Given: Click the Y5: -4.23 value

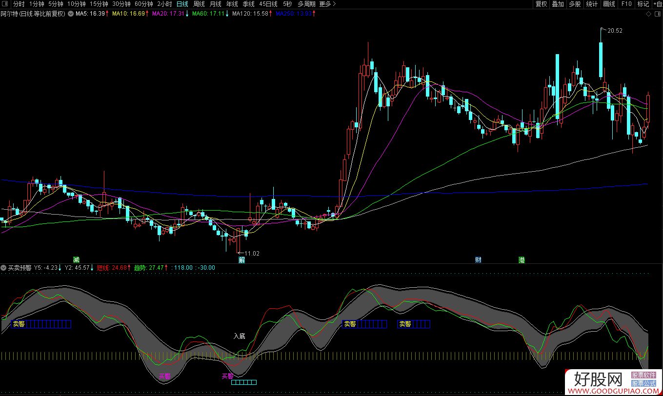Looking at the screenshot, I should [x=46, y=268].
